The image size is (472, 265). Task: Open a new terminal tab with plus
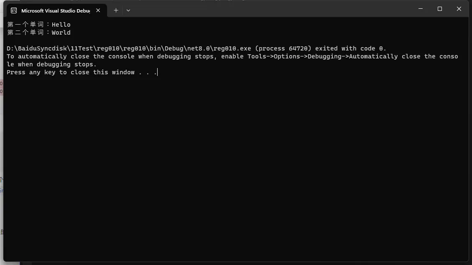[x=116, y=10]
